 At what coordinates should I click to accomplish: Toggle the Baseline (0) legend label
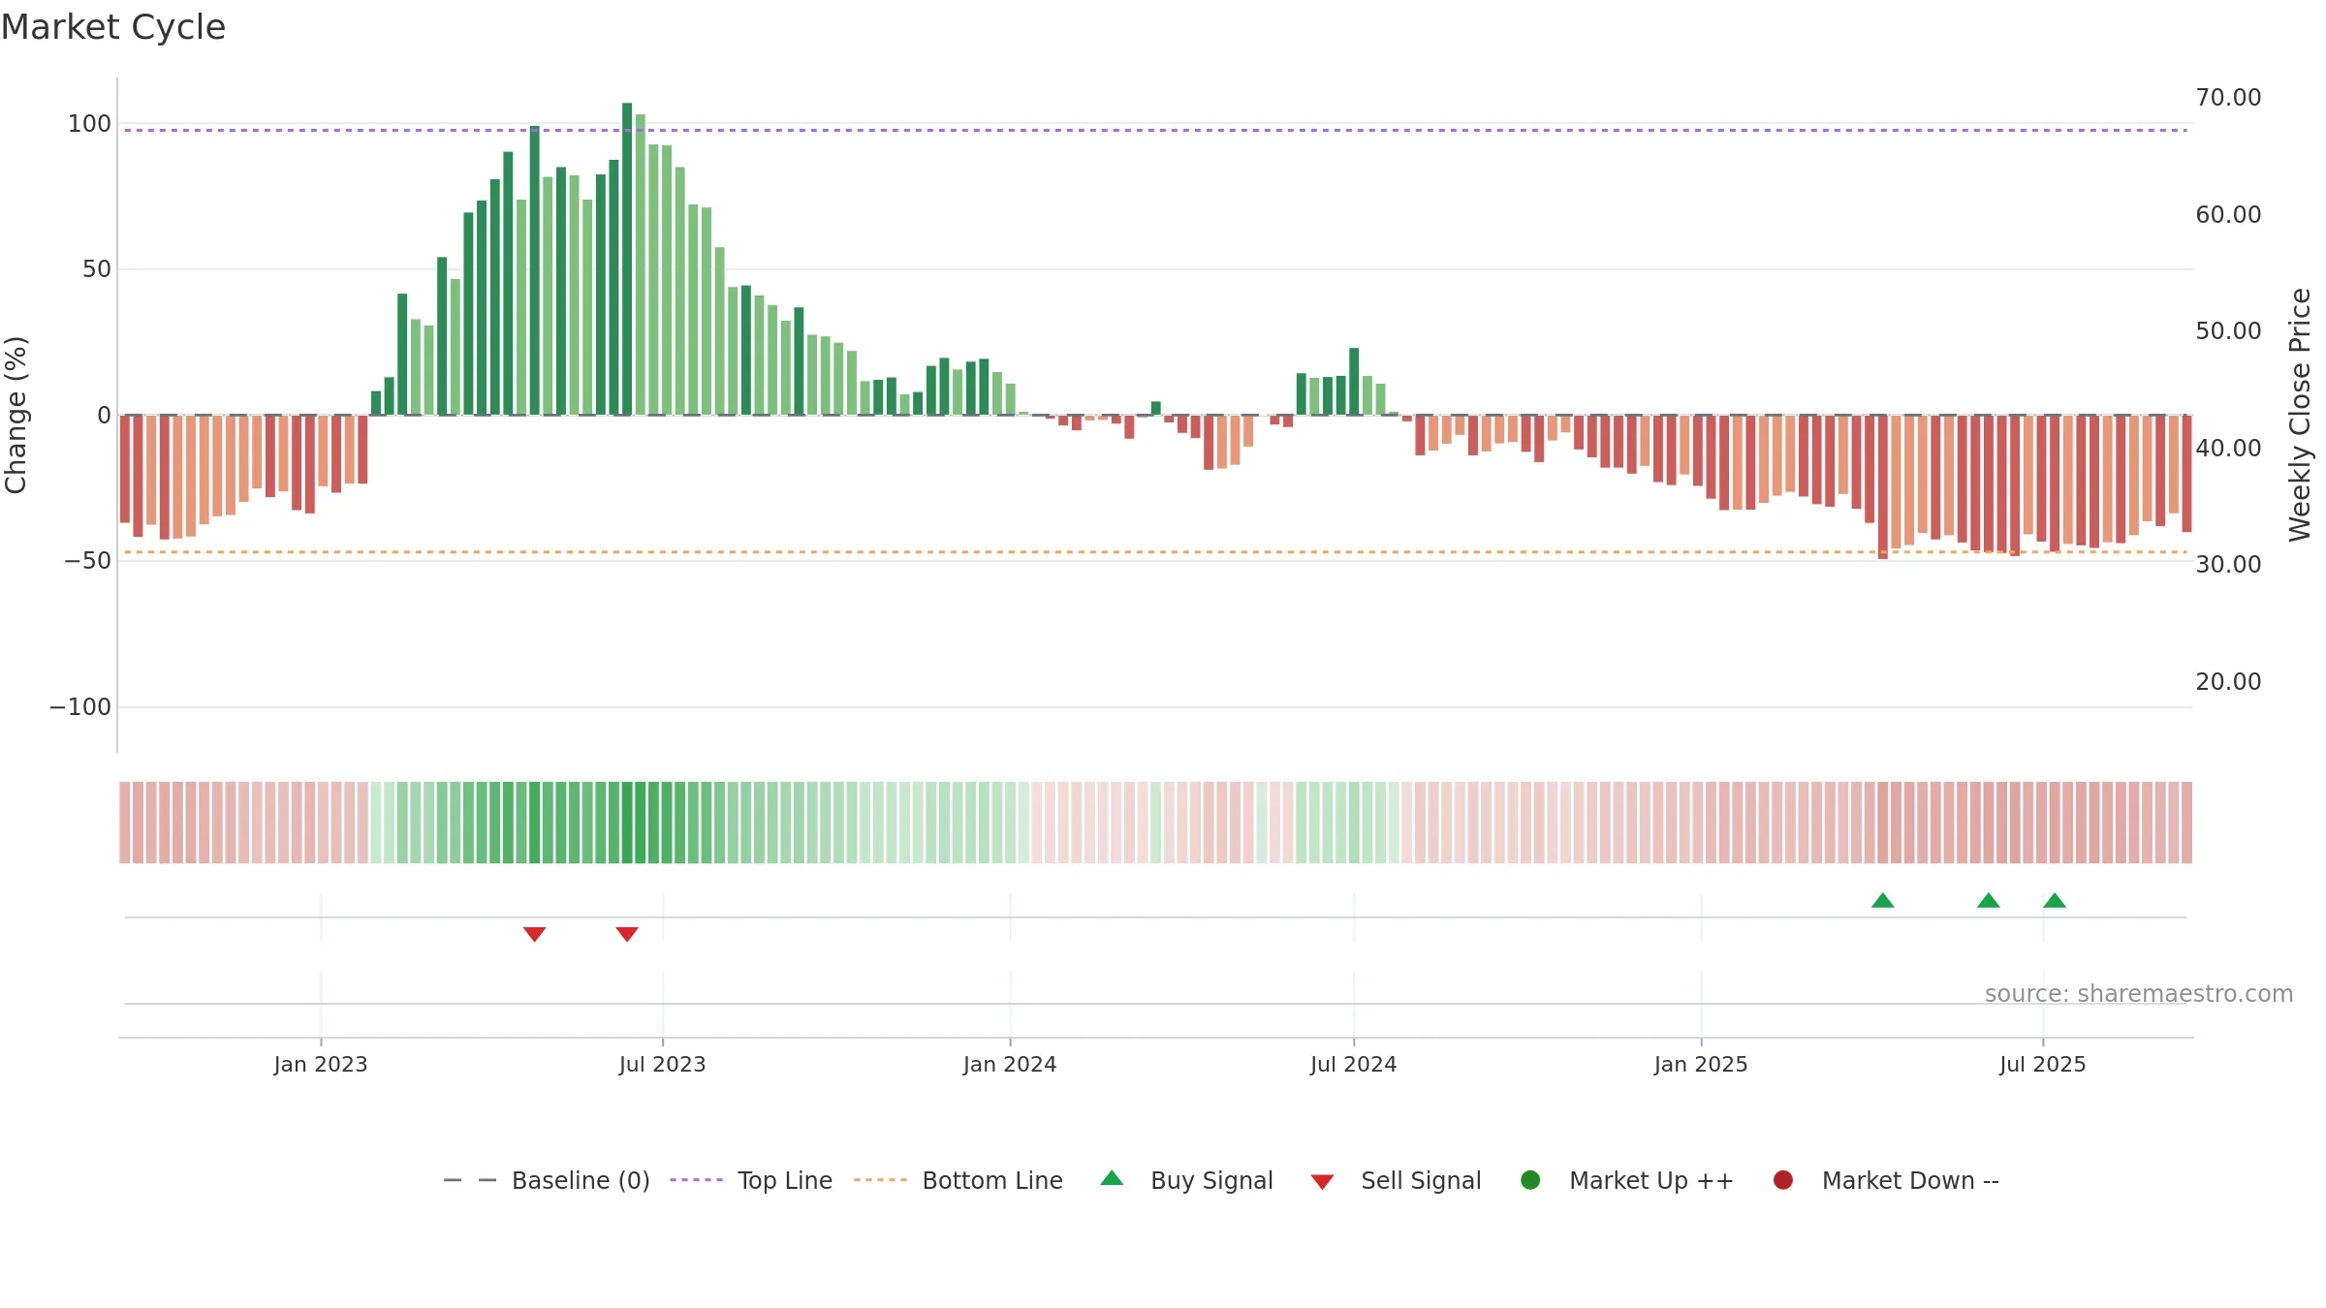pos(581,1181)
